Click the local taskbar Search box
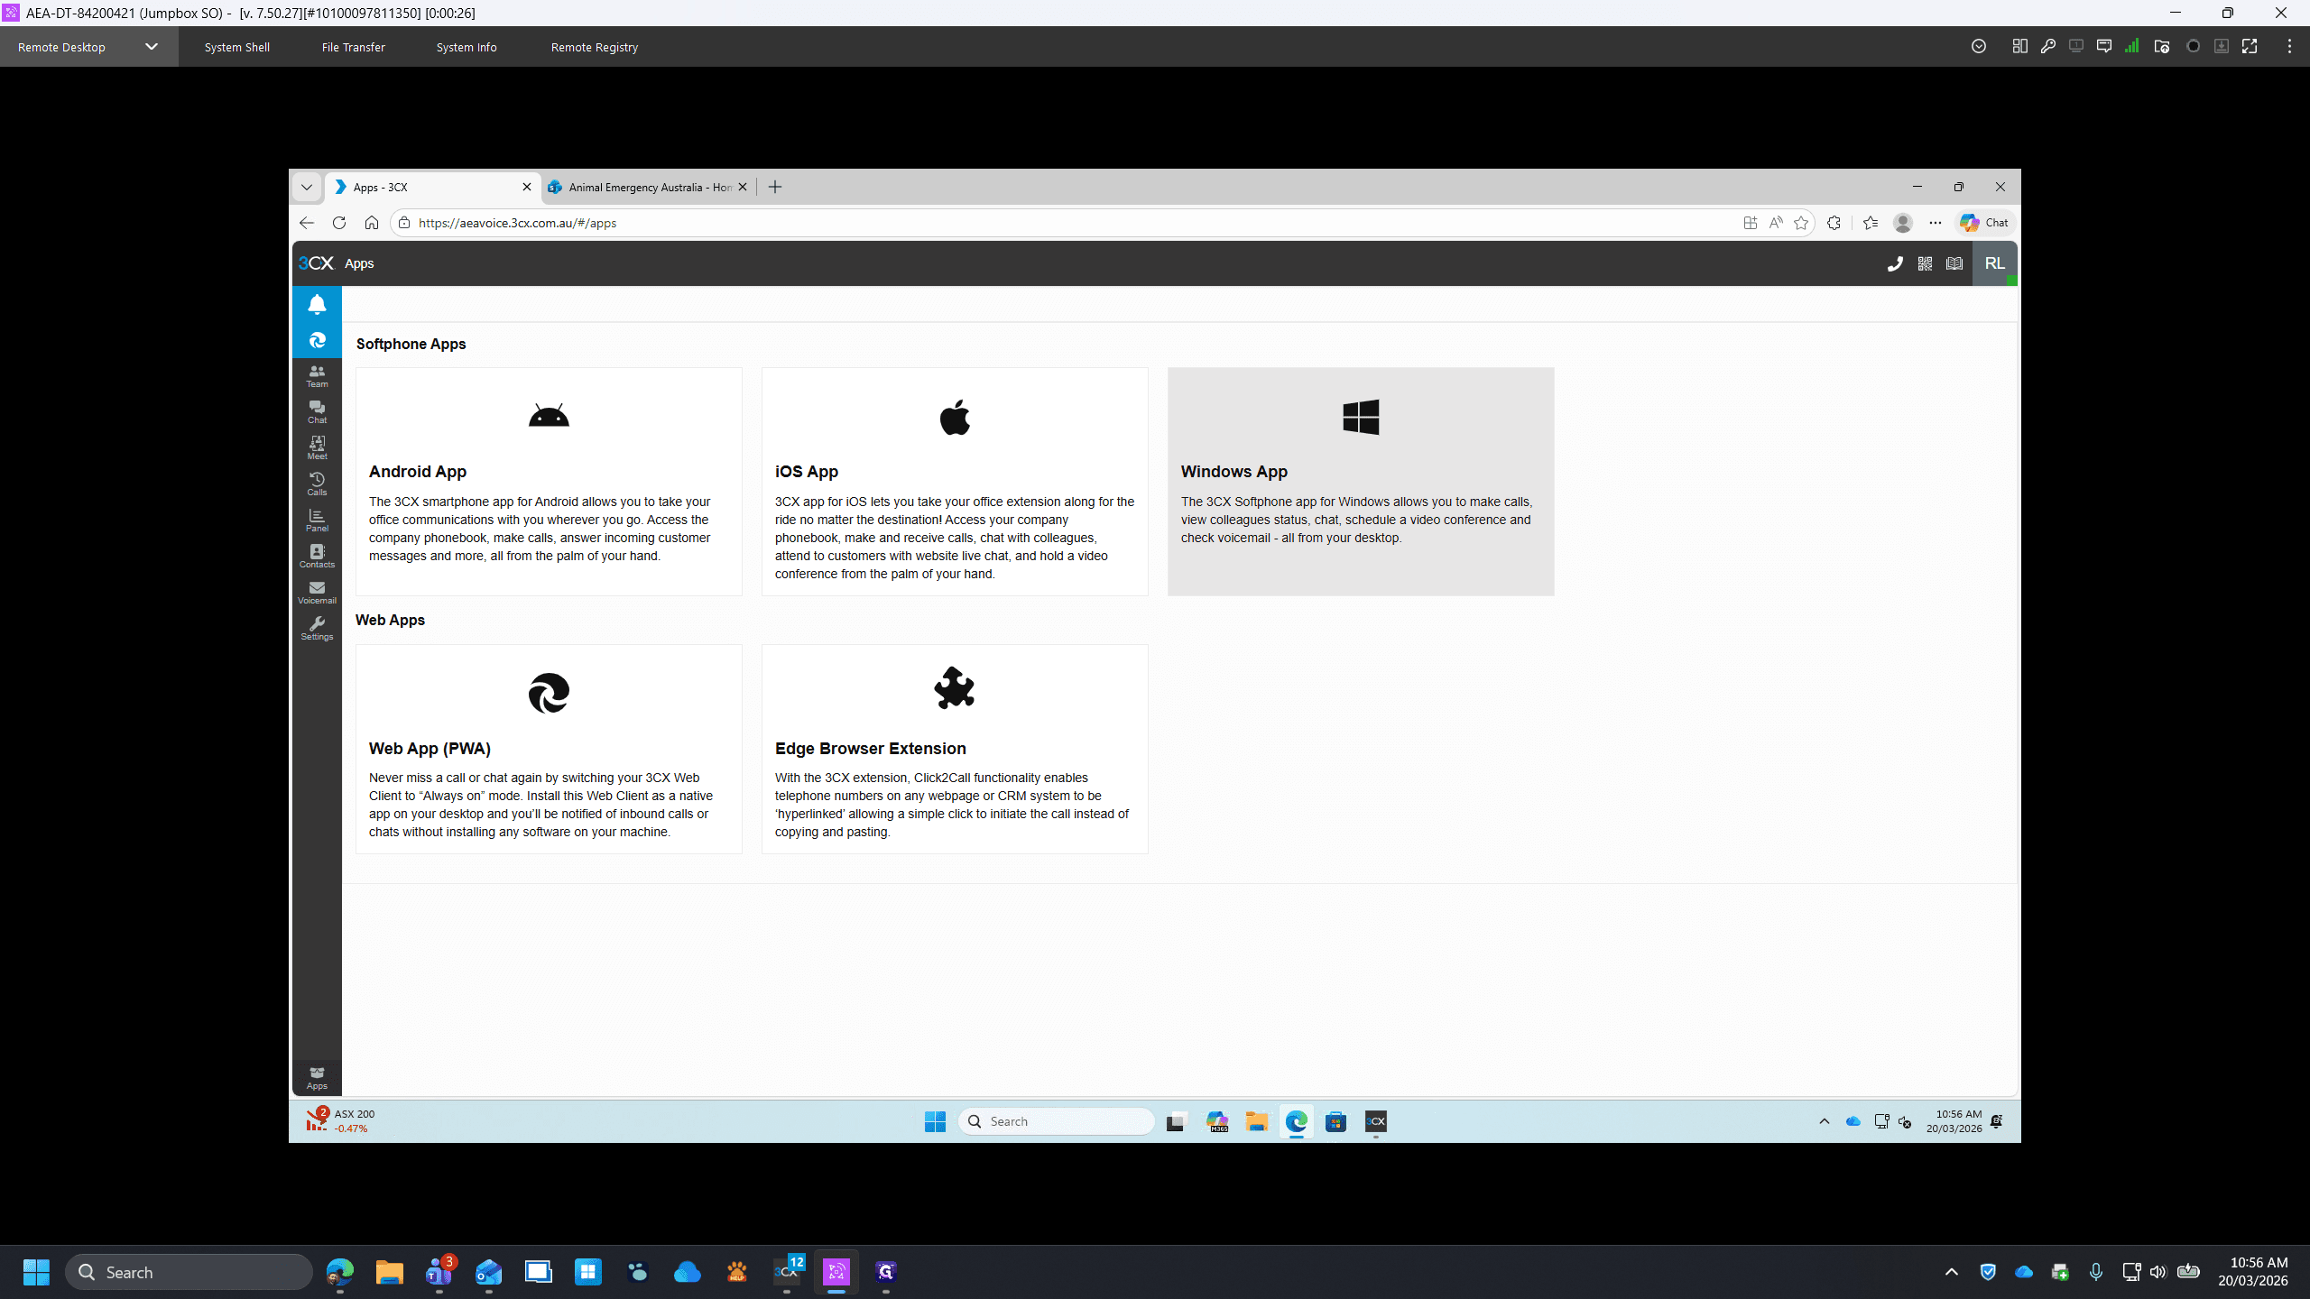The image size is (2310, 1299). (189, 1272)
